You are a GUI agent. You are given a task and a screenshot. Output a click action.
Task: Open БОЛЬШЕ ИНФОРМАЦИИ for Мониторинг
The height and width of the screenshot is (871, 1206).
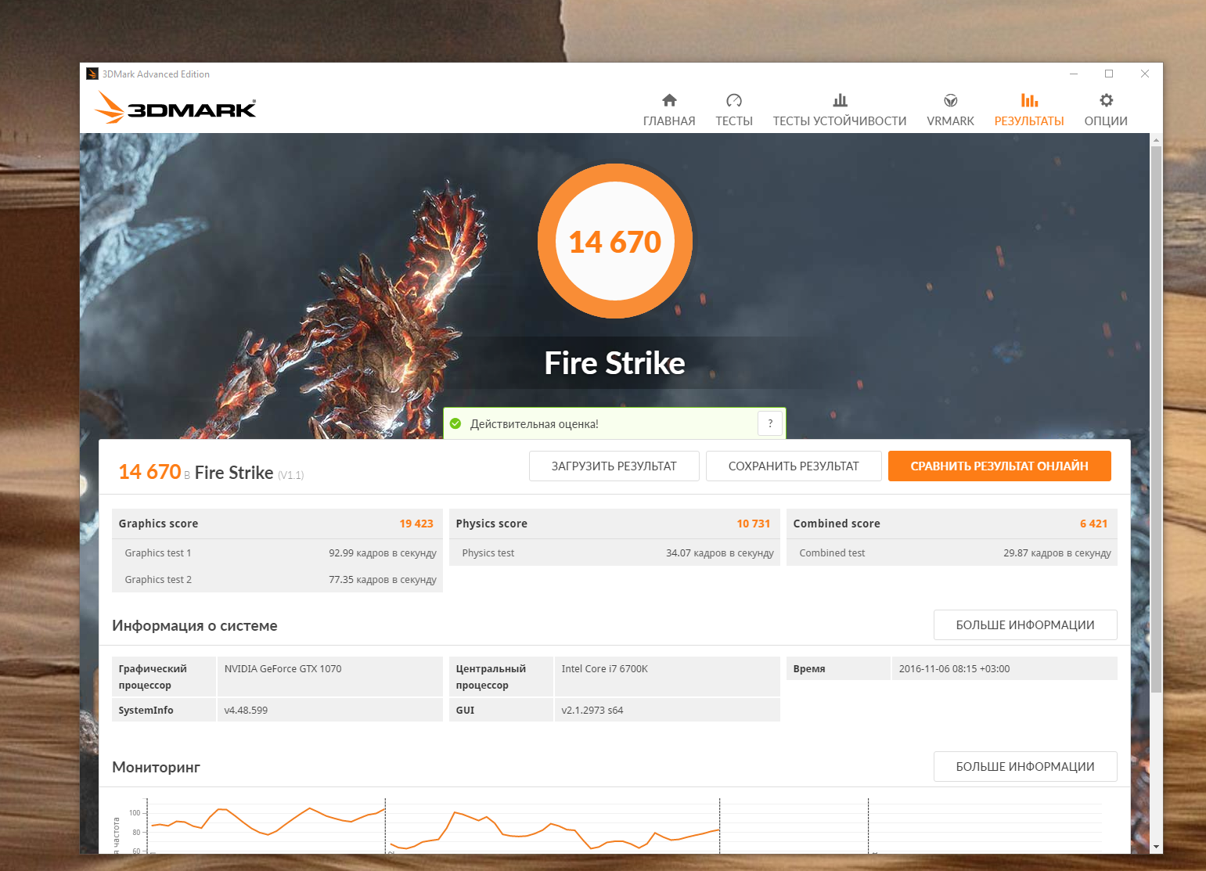[1025, 767]
